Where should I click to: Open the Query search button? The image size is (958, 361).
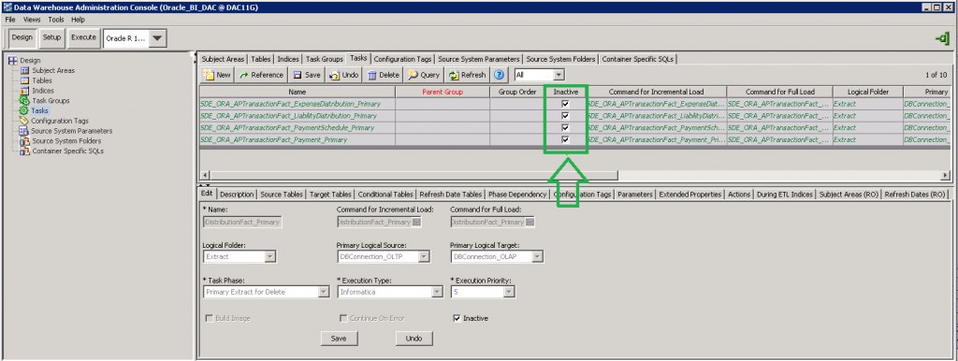[424, 75]
